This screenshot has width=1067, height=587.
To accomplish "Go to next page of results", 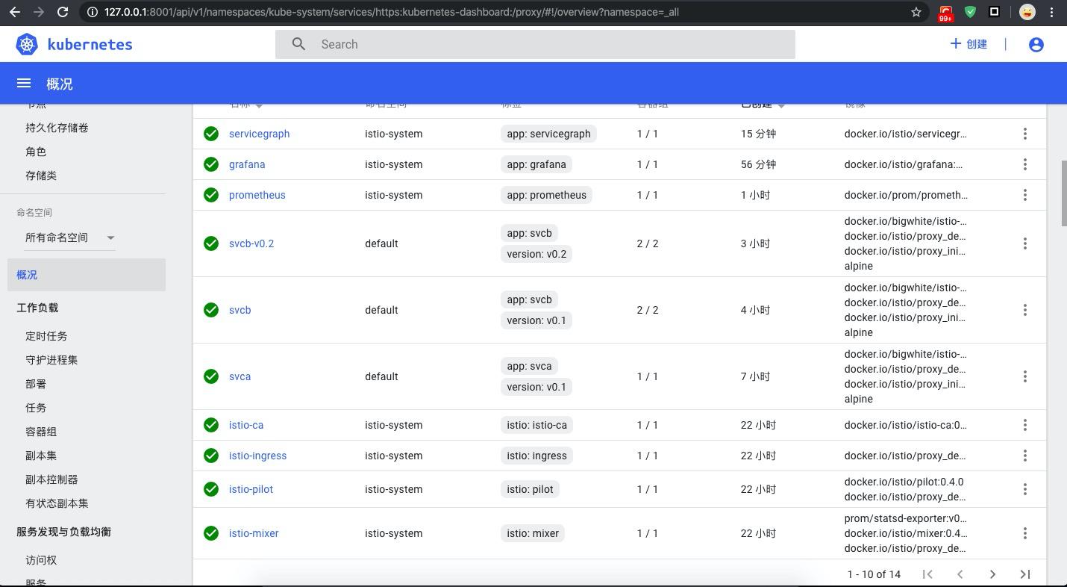I will (x=992, y=574).
